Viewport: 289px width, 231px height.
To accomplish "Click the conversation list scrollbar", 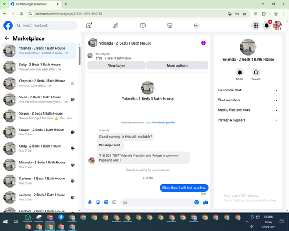I will coord(80,56).
